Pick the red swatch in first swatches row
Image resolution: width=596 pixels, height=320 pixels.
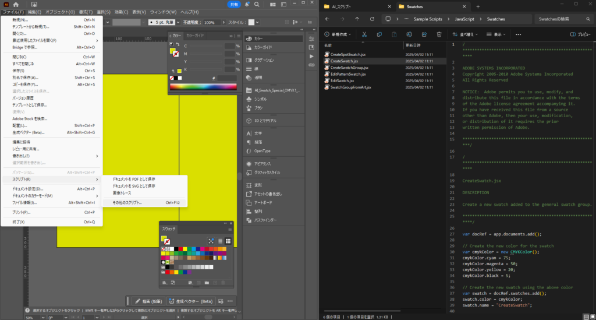point(180,249)
